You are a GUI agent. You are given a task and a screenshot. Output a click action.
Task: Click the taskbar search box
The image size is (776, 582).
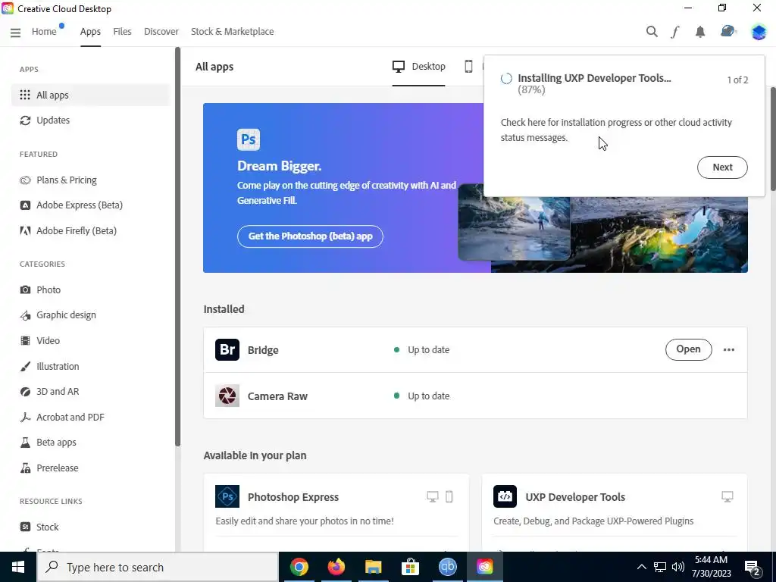[158, 567]
